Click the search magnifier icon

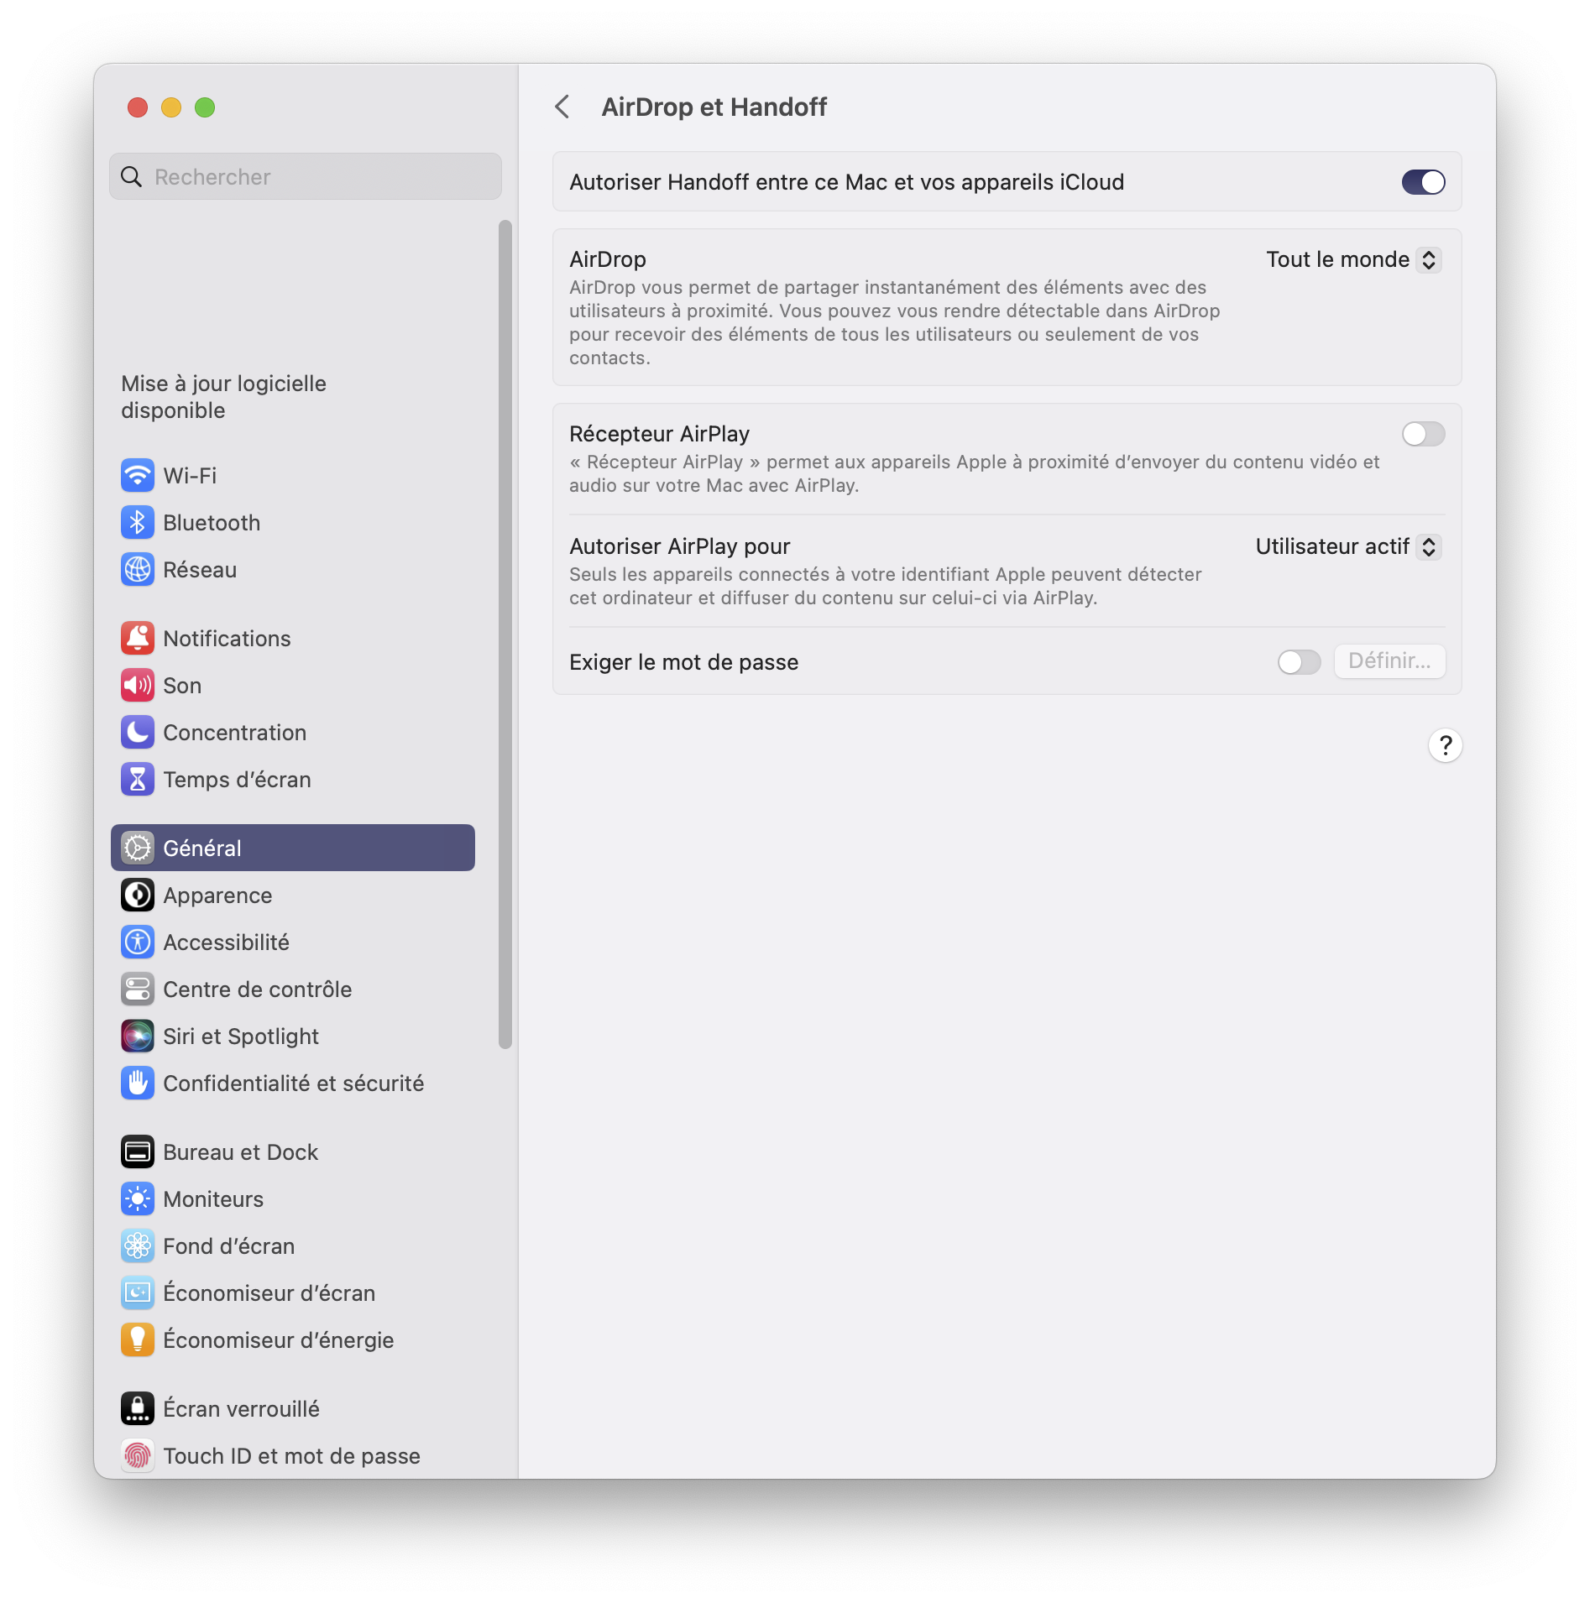[132, 176]
